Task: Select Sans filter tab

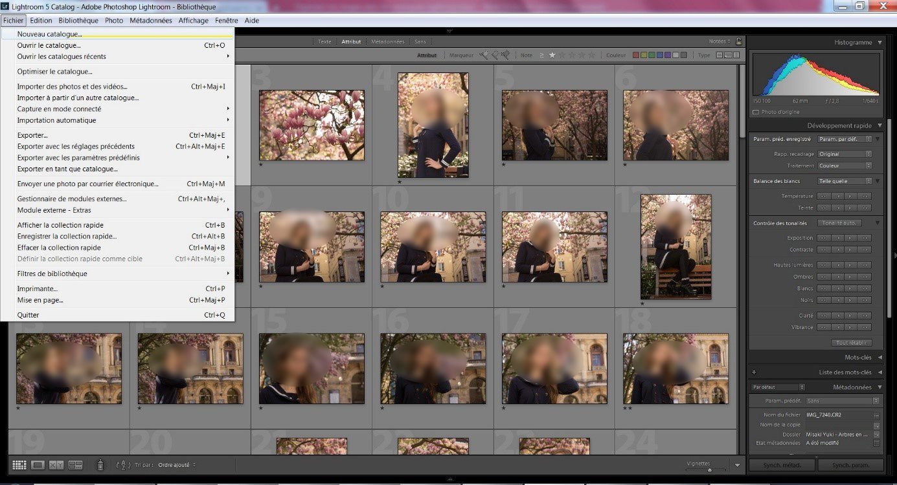Action: tap(420, 41)
